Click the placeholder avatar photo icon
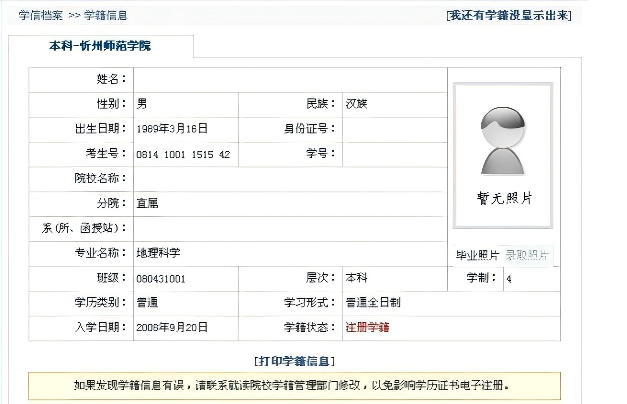Image resolution: width=627 pixels, height=404 pixels. (502, 140)
